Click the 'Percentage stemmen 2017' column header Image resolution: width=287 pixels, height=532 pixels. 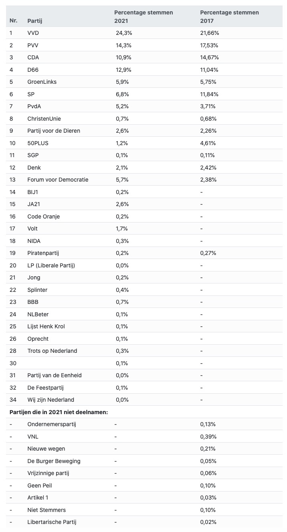[x=229, y=16]
